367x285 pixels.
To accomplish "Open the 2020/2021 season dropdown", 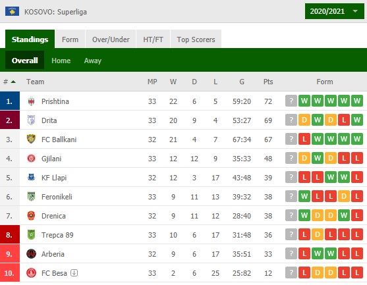I will pos(335,11).
